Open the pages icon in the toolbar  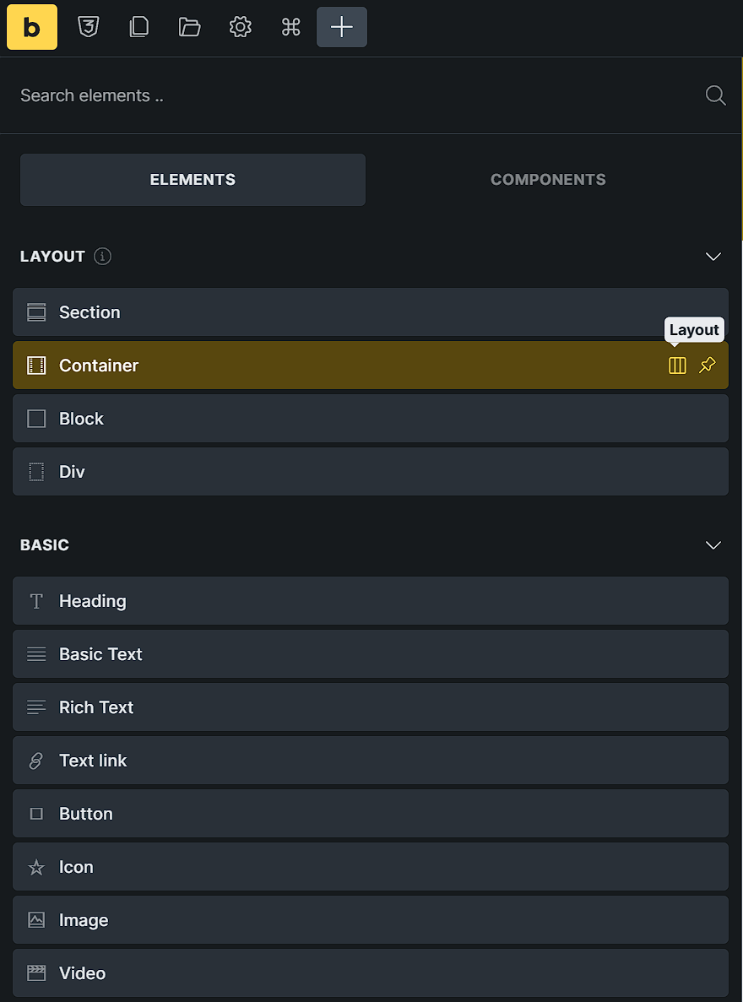(138, 27)
